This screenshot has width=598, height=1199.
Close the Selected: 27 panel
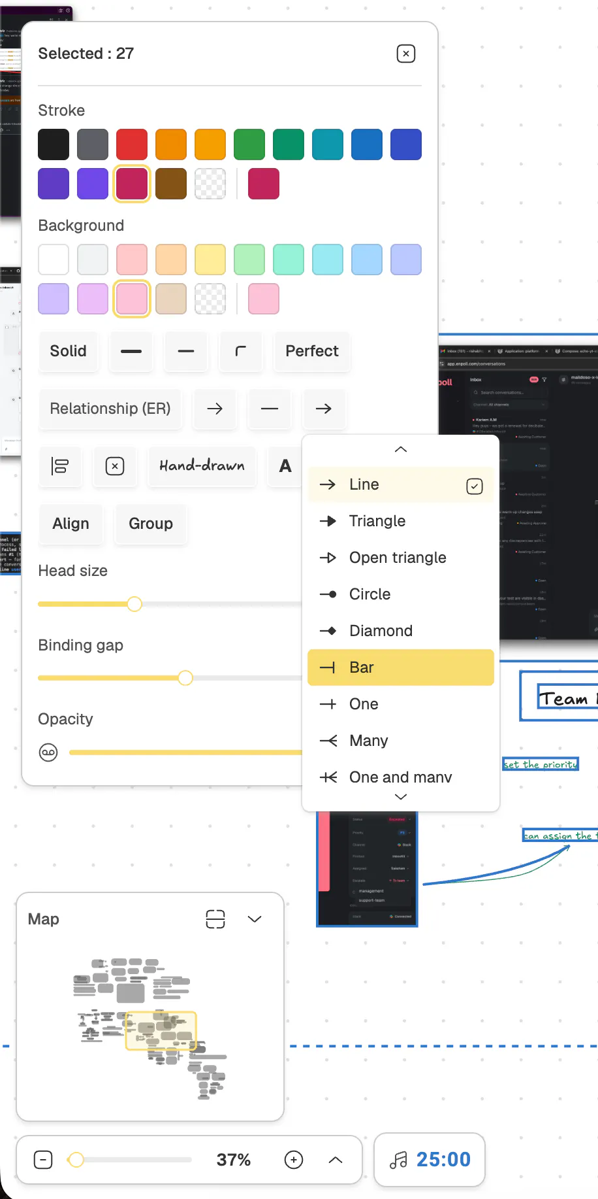coord(406,54)
